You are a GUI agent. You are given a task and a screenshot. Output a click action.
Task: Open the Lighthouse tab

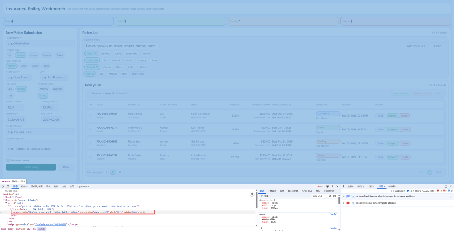point(83,187)
